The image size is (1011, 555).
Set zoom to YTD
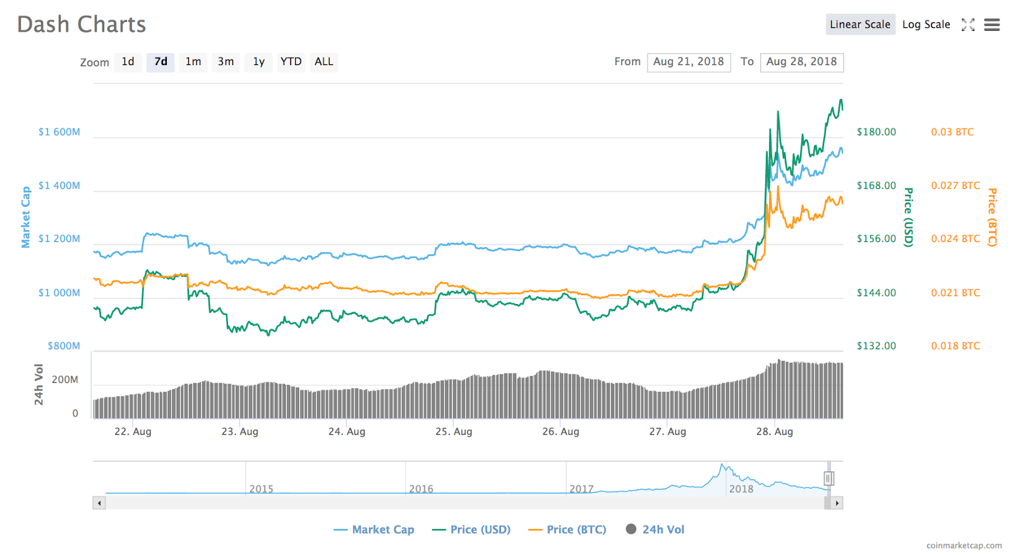tap(291, 62)
